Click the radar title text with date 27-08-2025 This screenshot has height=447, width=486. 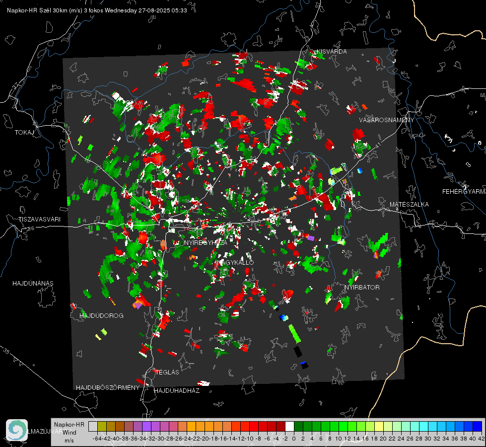[97, 10]
